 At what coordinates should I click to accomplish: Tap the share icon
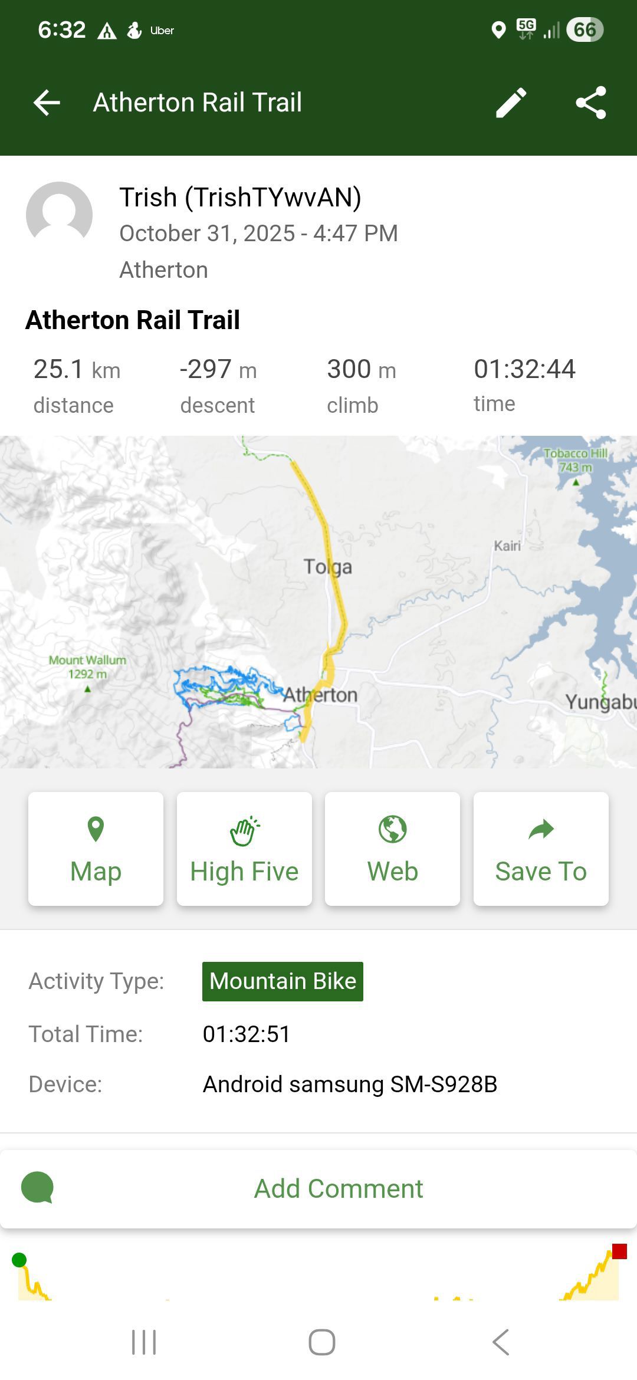(590, 103)
